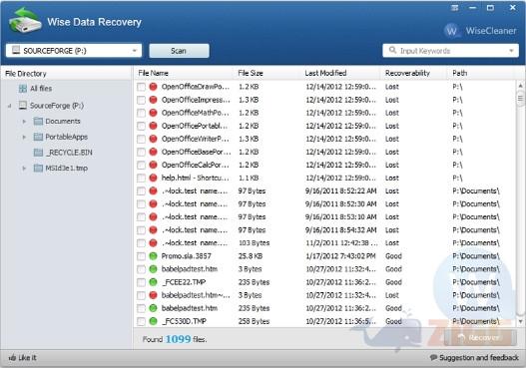
Task: Click the _RECYCLE.BIN folder icon
Action: coord(38,153)
